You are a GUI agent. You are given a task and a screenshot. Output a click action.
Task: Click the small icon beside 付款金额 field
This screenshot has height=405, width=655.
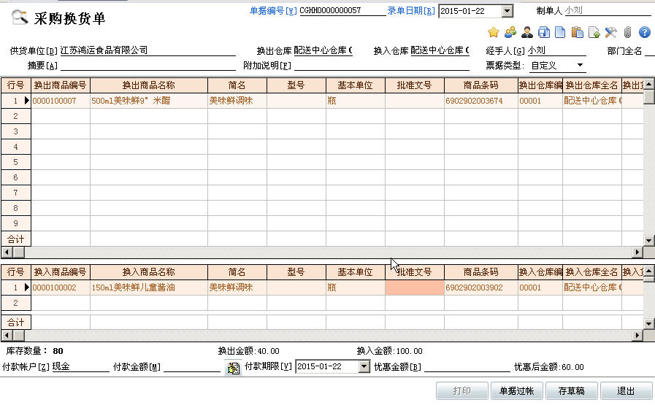point(233,367)
